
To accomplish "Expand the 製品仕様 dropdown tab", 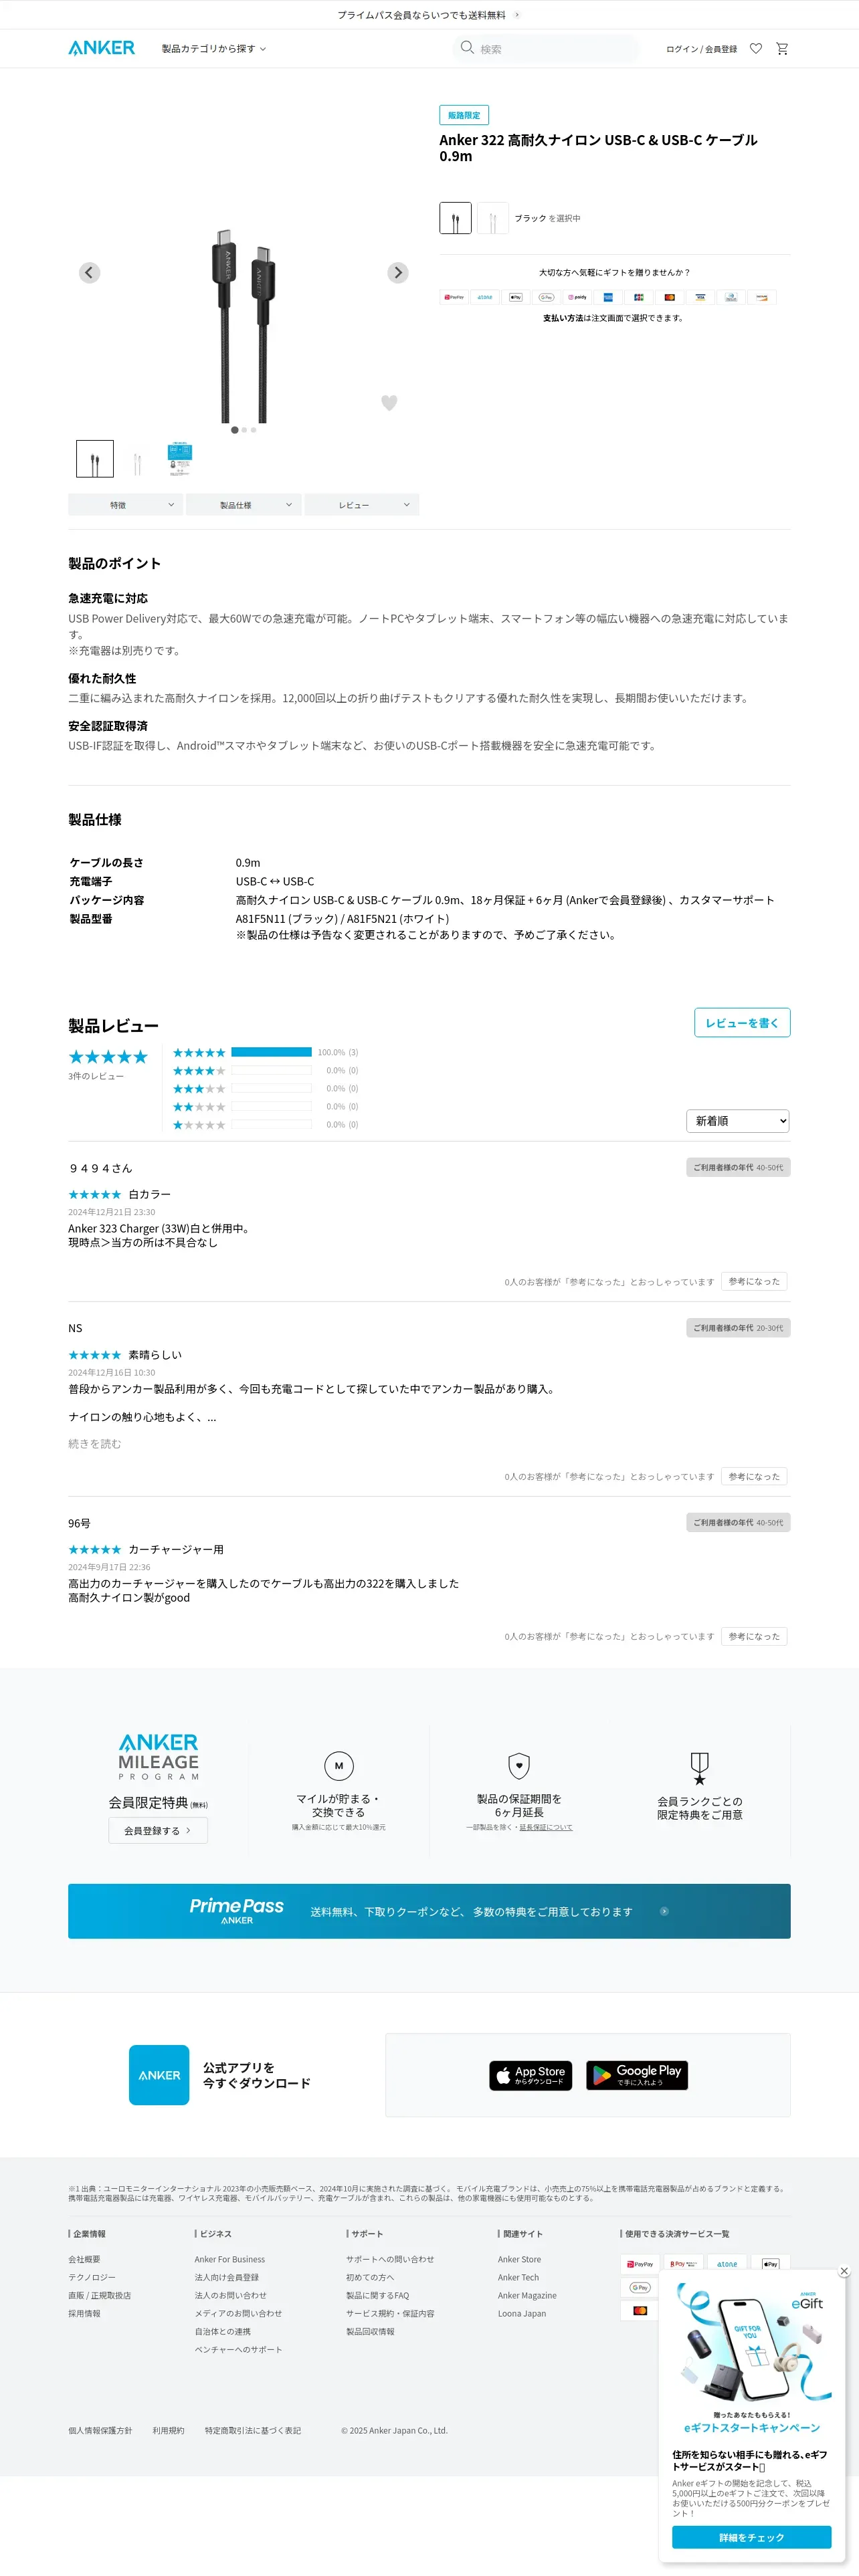I will pos(244,505).
